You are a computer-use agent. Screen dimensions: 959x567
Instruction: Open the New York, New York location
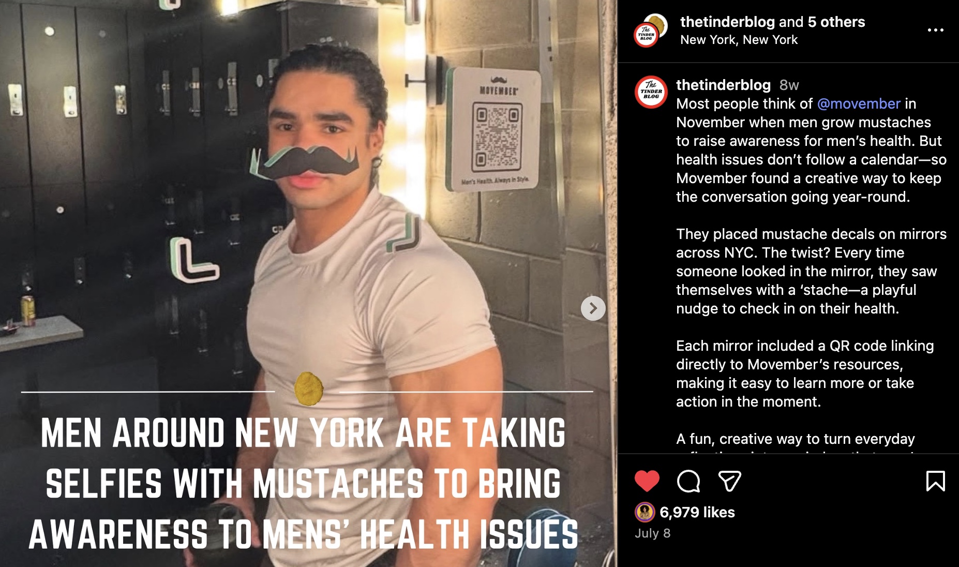pos(739,40)
